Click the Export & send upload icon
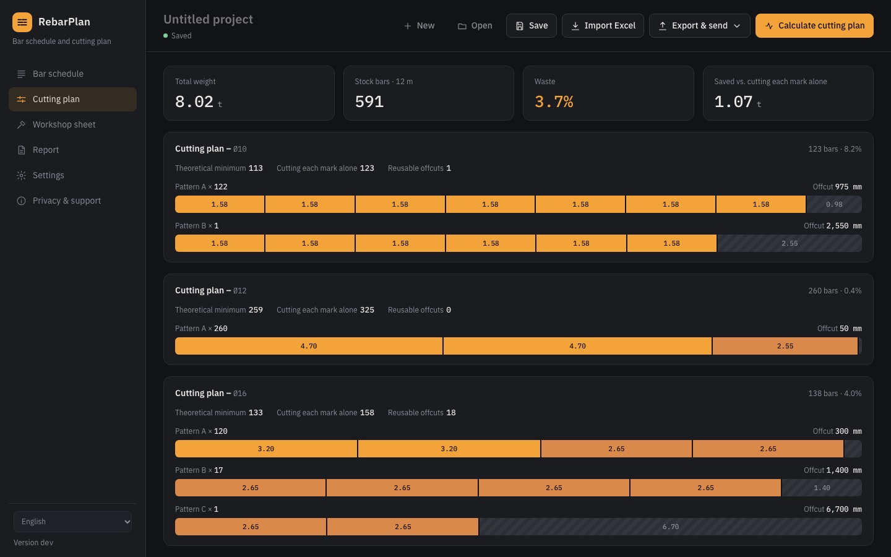 pyautogui.click(x=663, y=26)
